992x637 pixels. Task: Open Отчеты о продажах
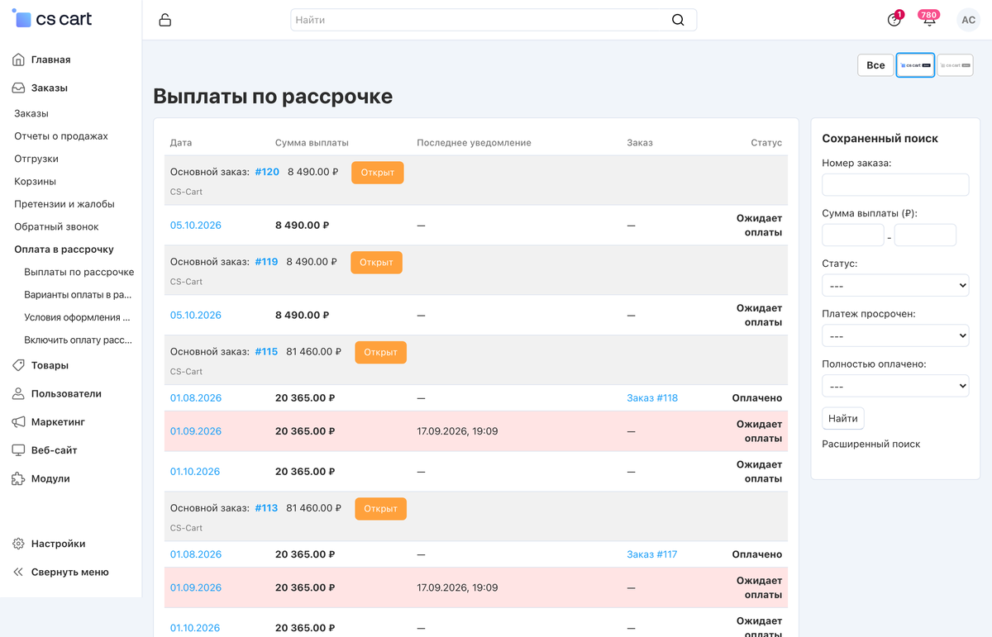61,136
